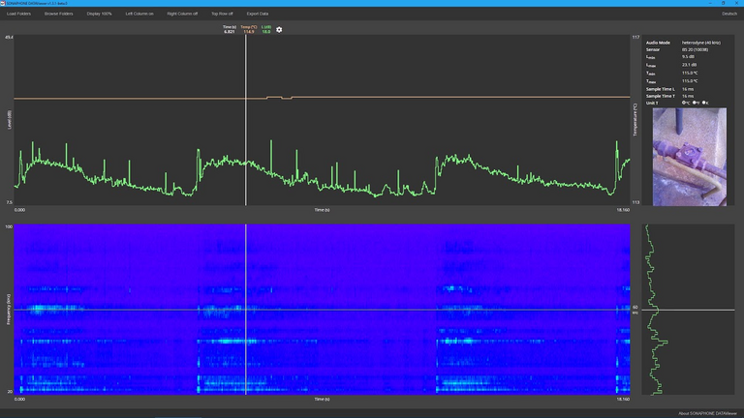Open Browse Folders menu item
This screenshot has height=418, width=744.
pyautogui.click(x=58, y=14)
